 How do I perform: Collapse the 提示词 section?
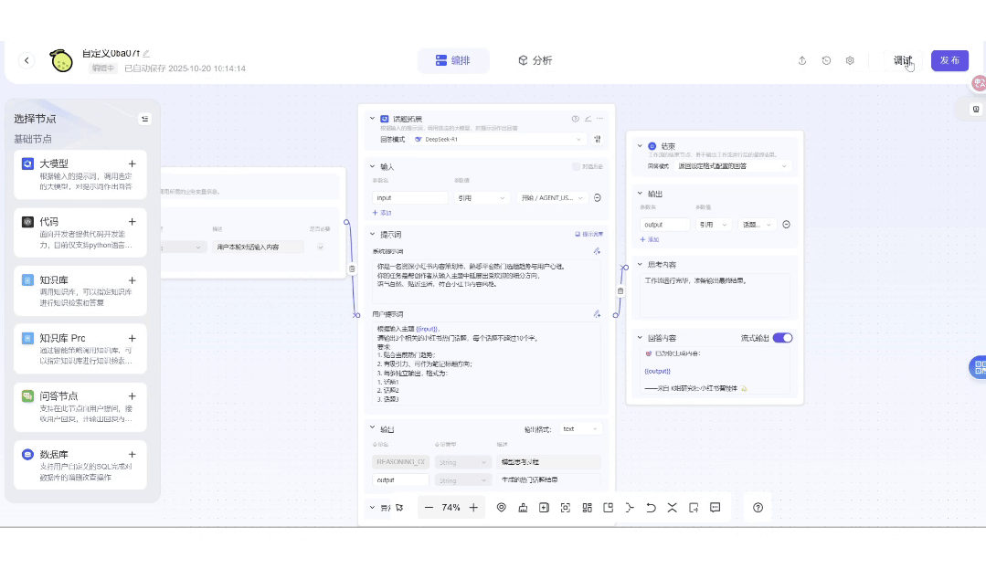click(x=372, y=234)
